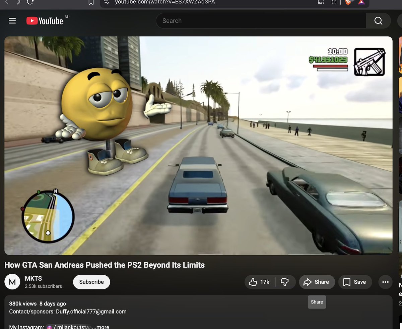Image resolution: width=402 pixels, height=329 pixels.
Task: Open the MKTS channel avatar
Action: [12, 282]
